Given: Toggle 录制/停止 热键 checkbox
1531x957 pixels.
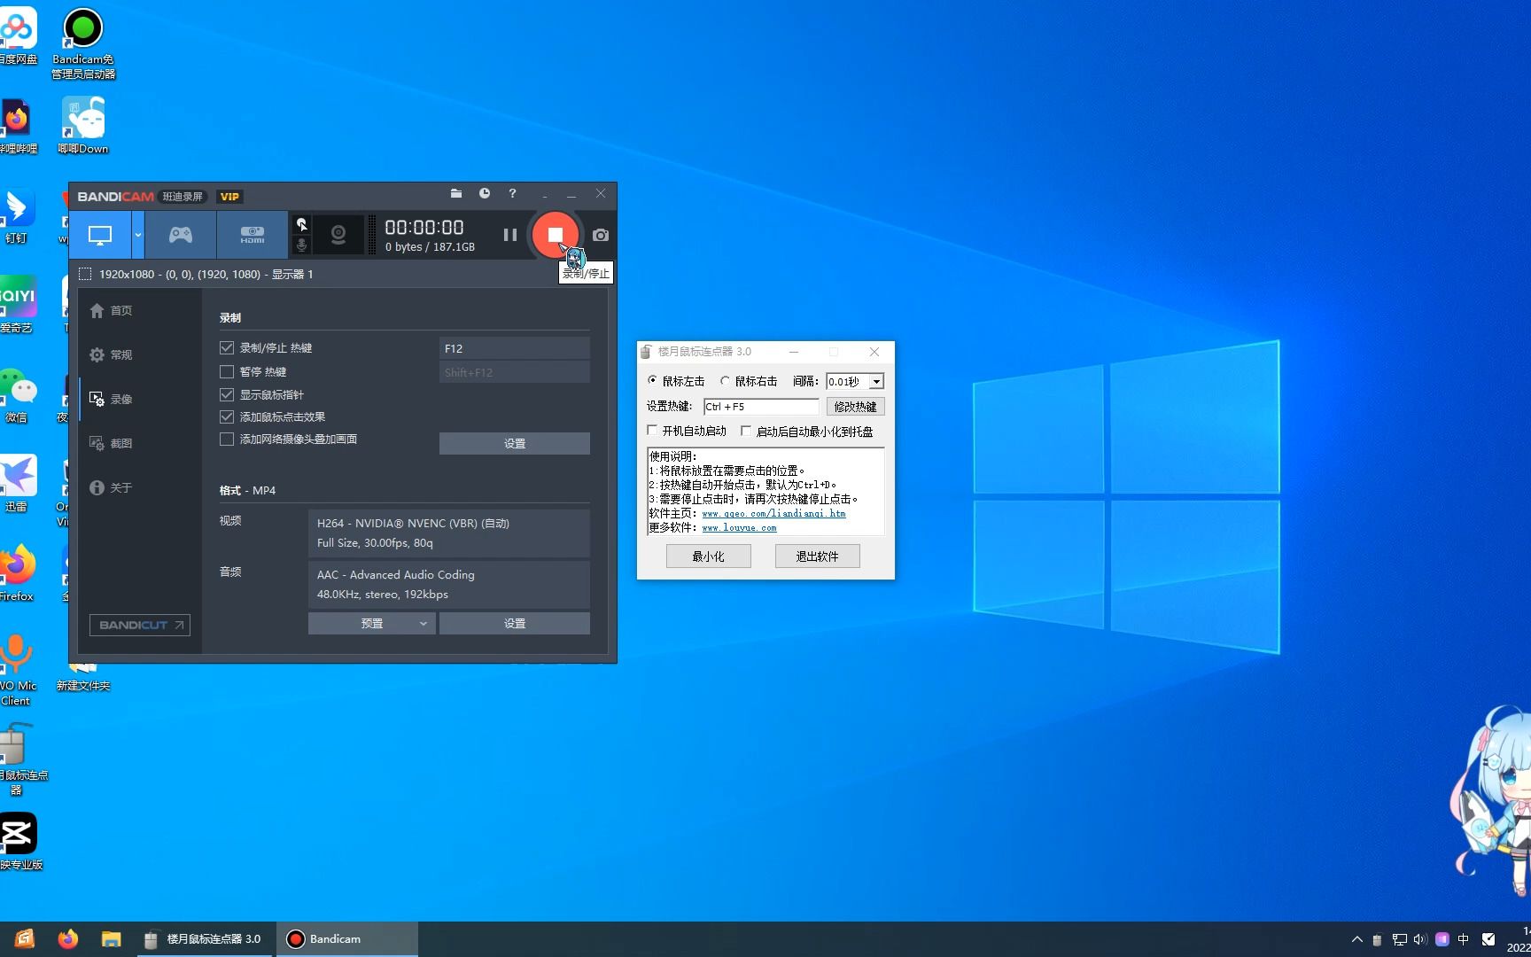Looking at the screenshot, I should (x=227, y=348).
